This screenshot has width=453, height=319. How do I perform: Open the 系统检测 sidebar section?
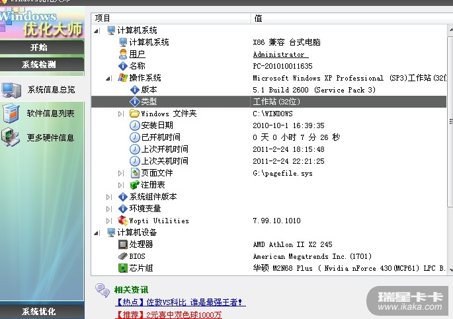tap(42, 65)
